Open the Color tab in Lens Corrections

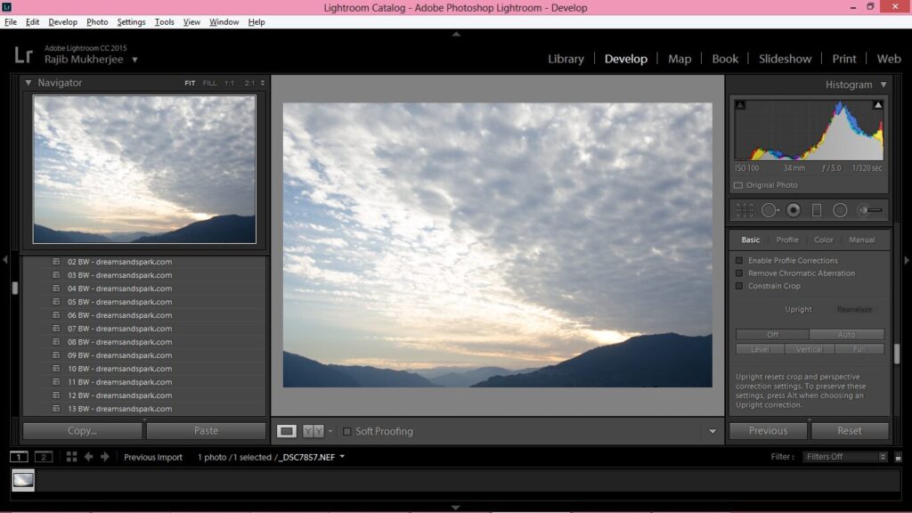tap(823, 240)
